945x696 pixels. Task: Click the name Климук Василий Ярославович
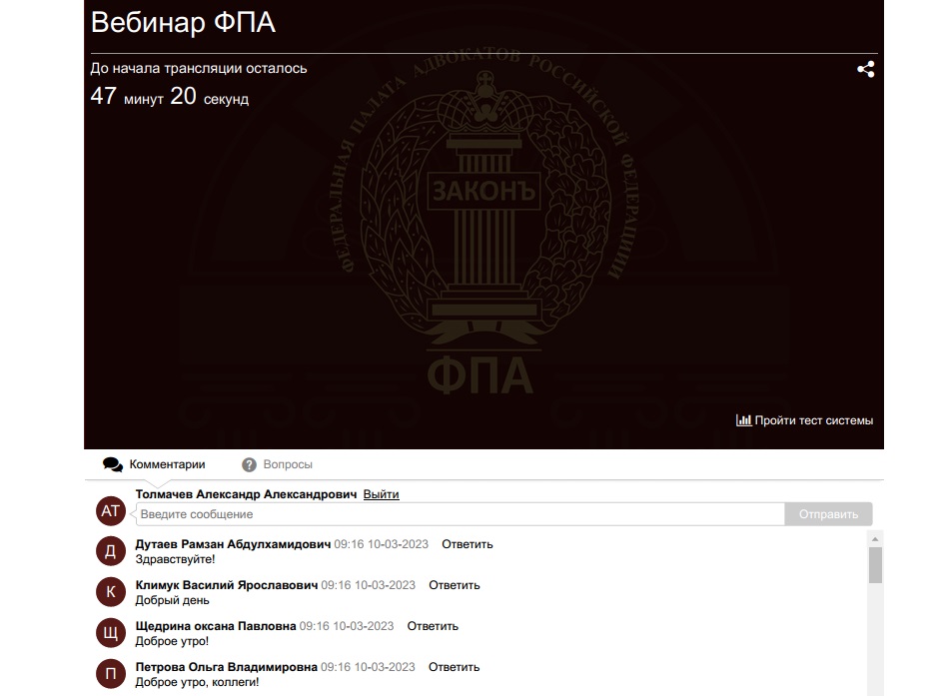click(226, 585)
